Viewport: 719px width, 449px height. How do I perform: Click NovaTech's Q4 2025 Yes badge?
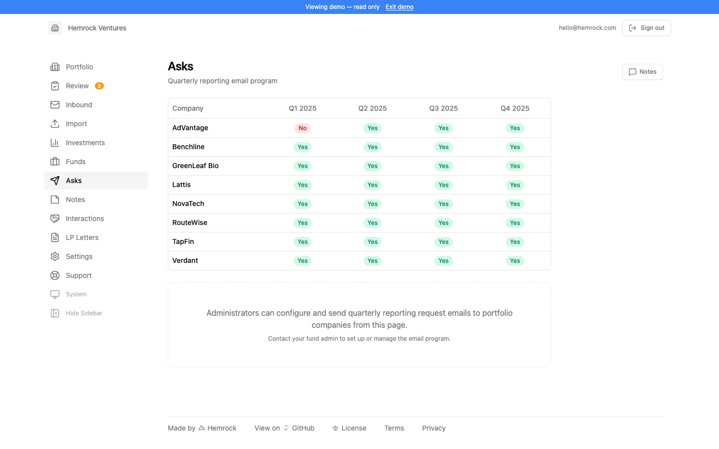pyautogui.click(x=515, y=204)
